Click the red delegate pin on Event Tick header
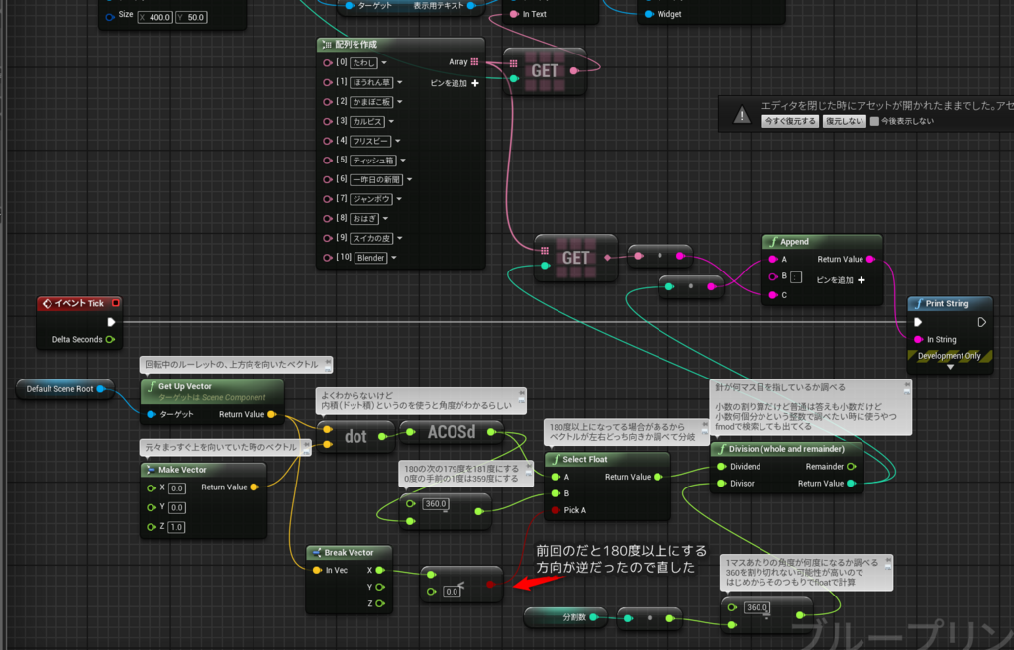 116,303
